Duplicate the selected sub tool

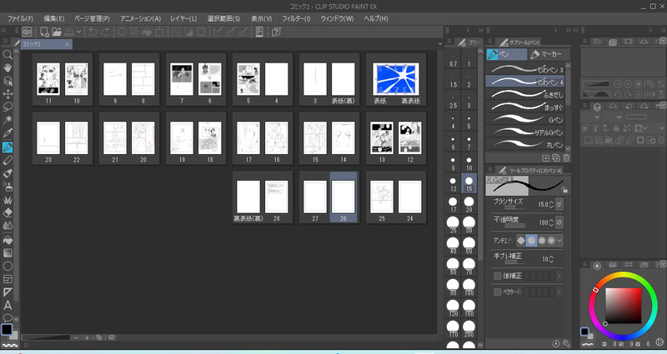[x=556, y=158]
